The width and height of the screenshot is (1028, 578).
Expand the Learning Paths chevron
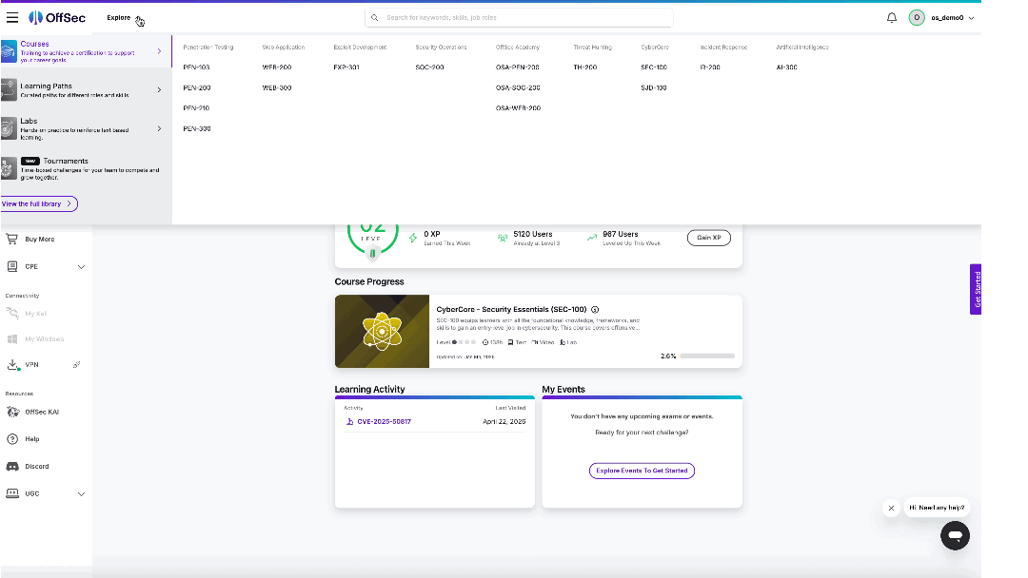(x=159, y=89)
